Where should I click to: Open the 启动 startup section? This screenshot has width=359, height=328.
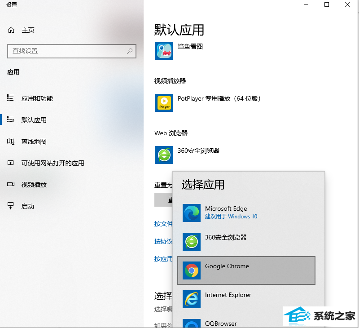coord(28,206)
